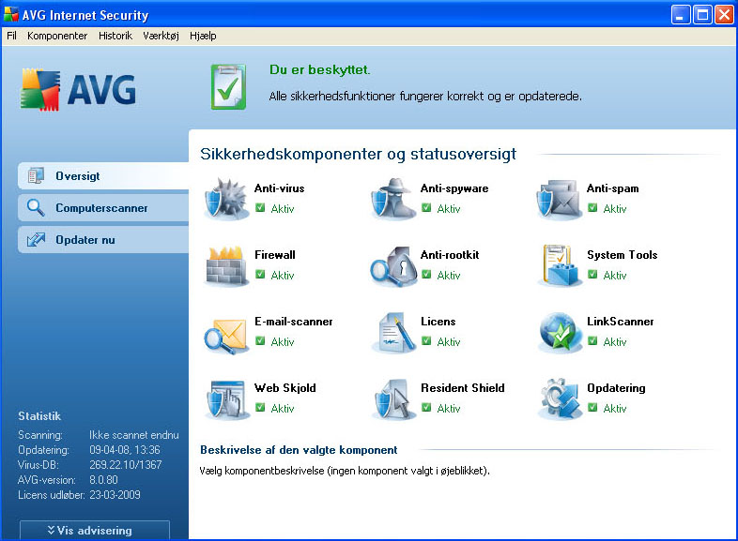
Task: Click the Aktiv checkbox under Opdatering
Action: 592,408
